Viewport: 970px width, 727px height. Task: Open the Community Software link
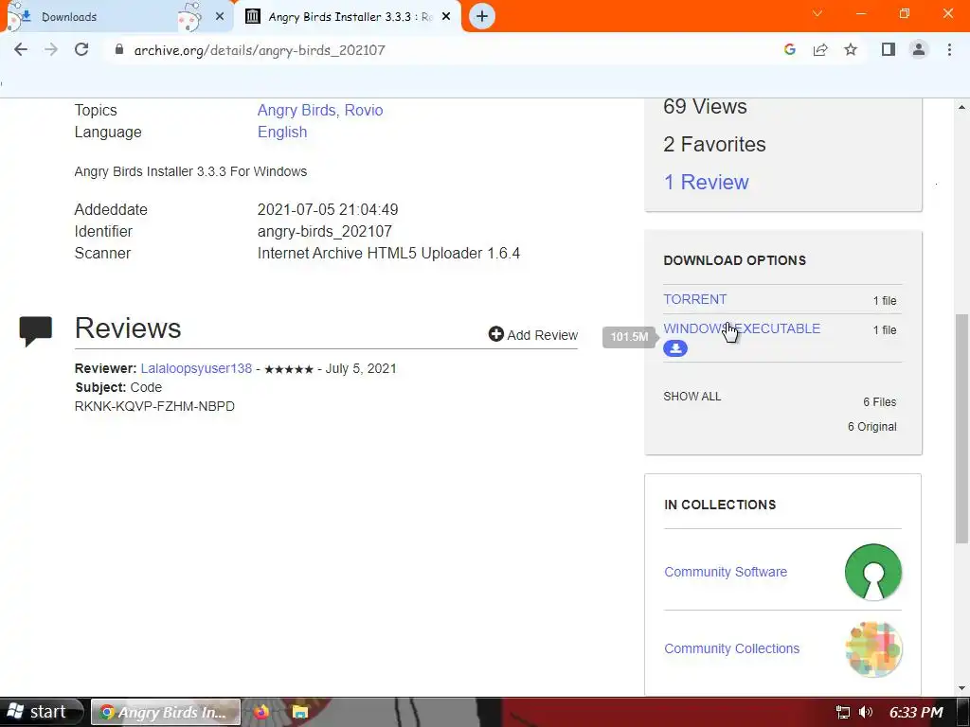tap(726, 572)
